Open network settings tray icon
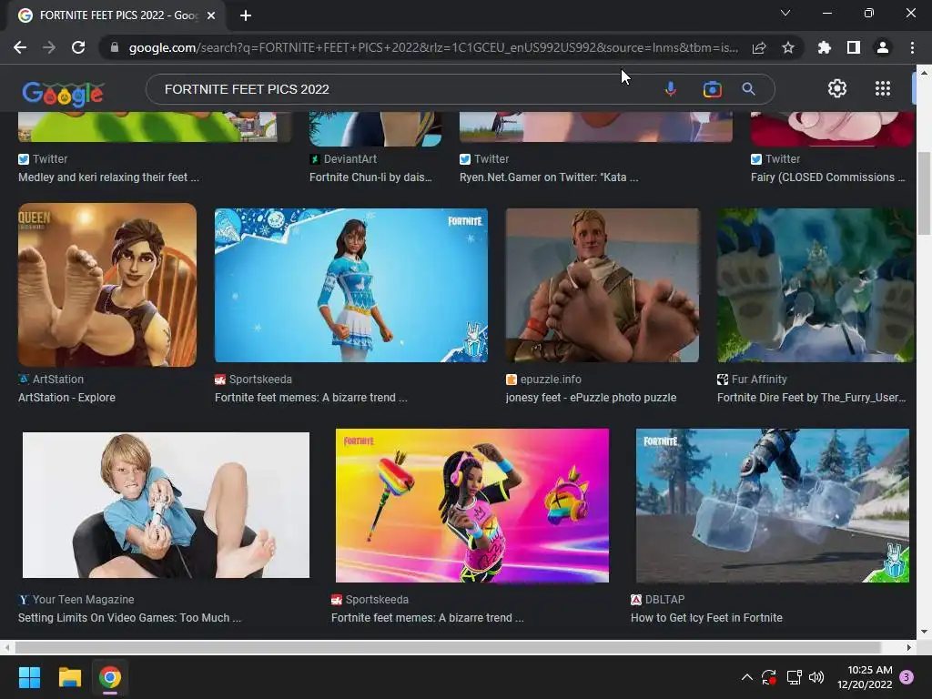Viewport: 932px width, 699px height. tap(794, 677)
